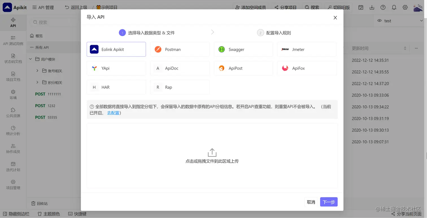Open the calendar icon in top bar
This screenshot has width=427, height=218.
point(361,7)
